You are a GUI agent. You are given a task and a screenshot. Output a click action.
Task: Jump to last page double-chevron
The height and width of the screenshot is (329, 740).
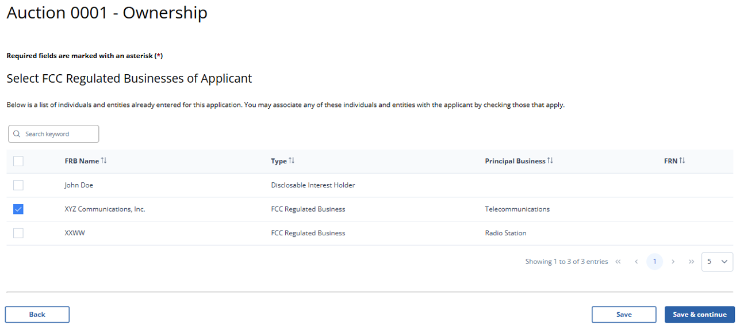pos(691,262)
